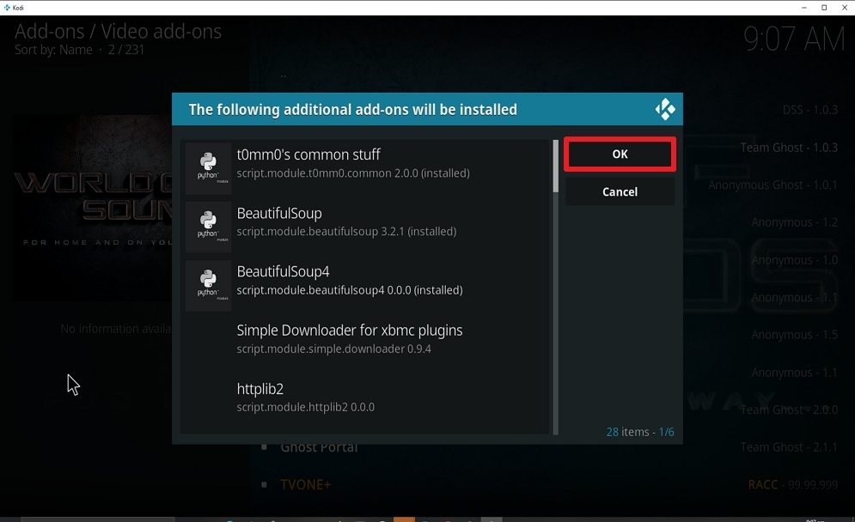The height and width of the screenshot is (522, 855).
Task: Click the Python icon beside BeautifulSoup4
Action: (208, 285)
